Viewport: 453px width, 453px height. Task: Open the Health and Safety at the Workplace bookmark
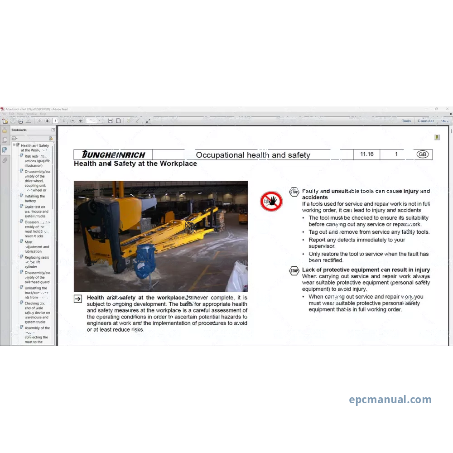[x=35, y=148]
